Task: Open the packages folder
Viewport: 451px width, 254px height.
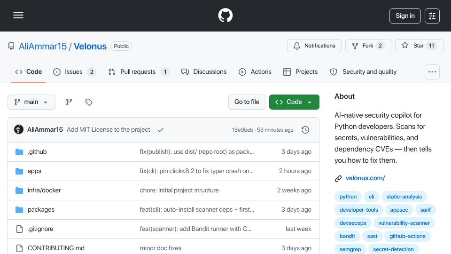Action: [x=41, y=210]
